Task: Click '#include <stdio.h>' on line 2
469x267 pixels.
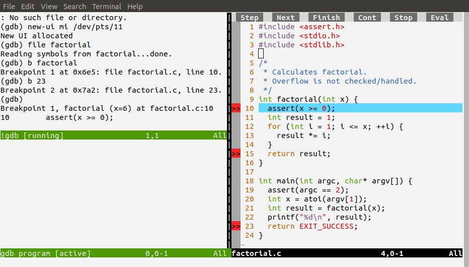Action: [299, 36]
